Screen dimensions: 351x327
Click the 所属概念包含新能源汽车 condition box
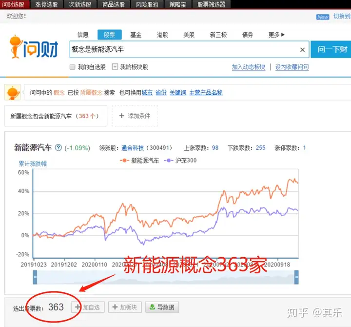tap(56, 116)
